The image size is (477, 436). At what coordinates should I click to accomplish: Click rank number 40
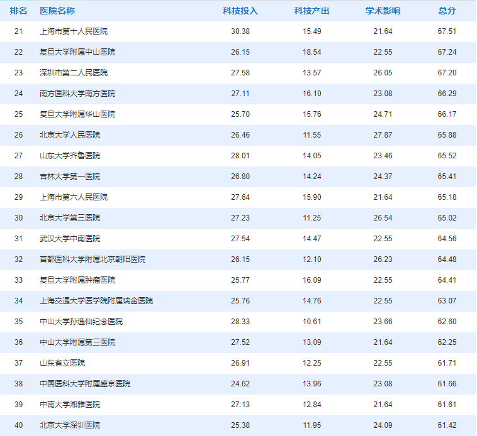[18, 425]
